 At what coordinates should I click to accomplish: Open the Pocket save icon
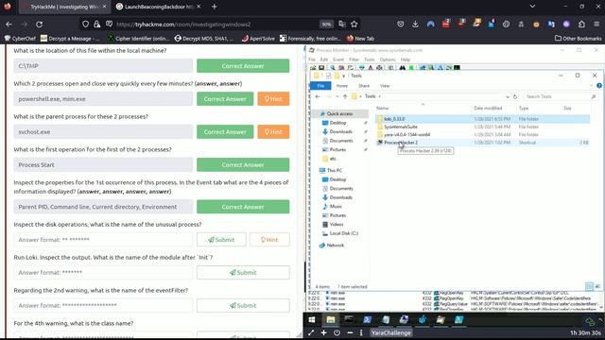point(401,25)
